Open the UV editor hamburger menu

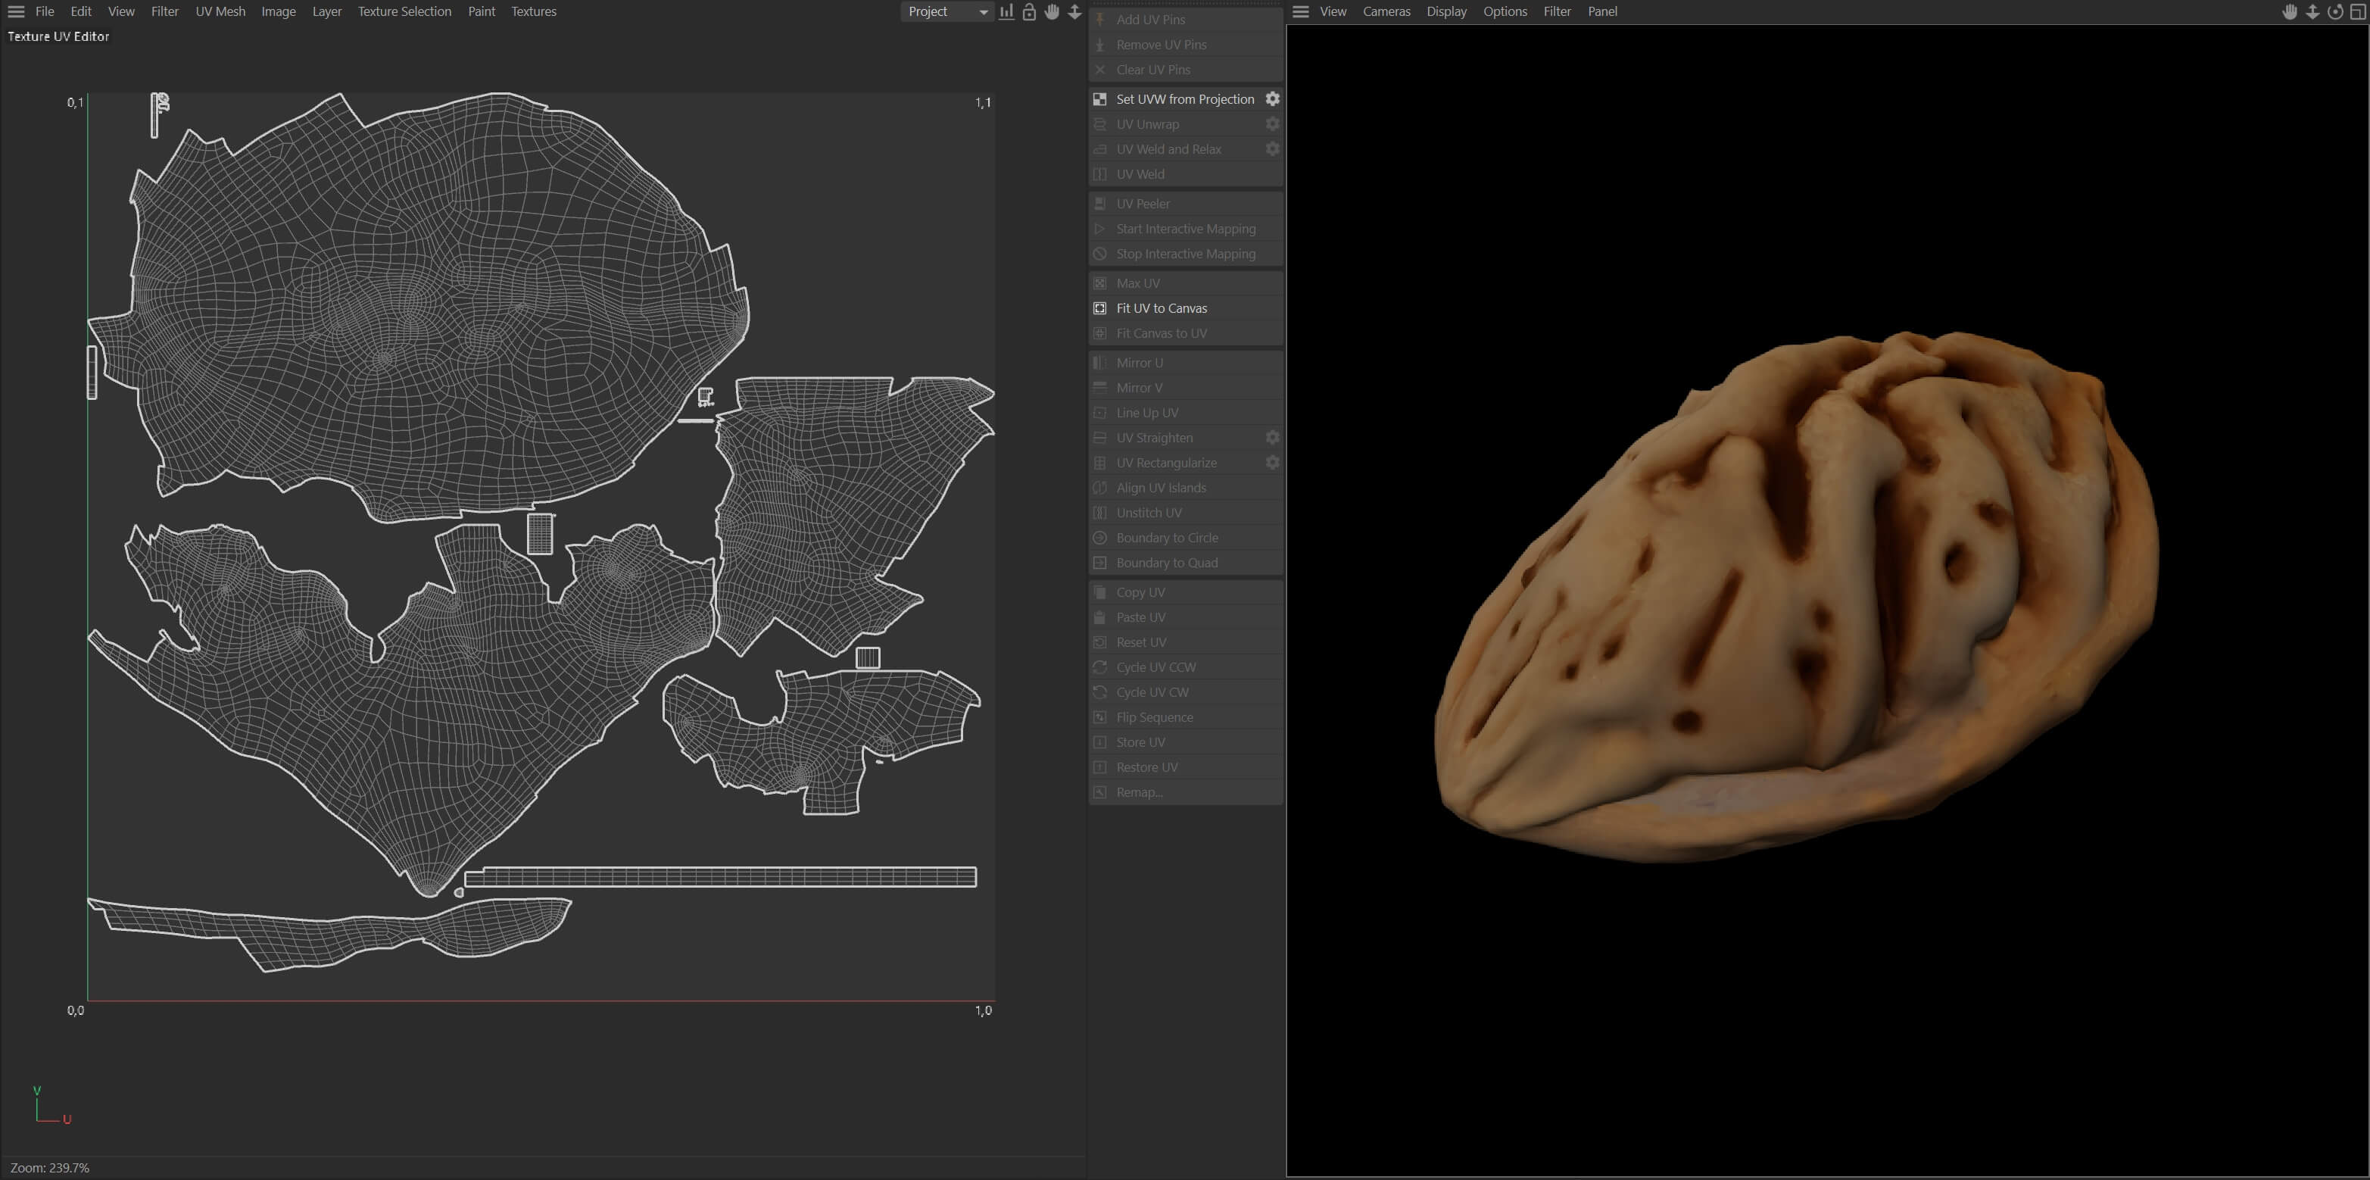click(x=16, y=12)
